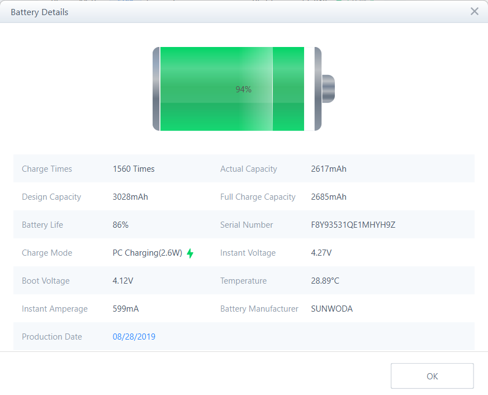Click the green charging lightning bolt icon

[x=190, y=253]
